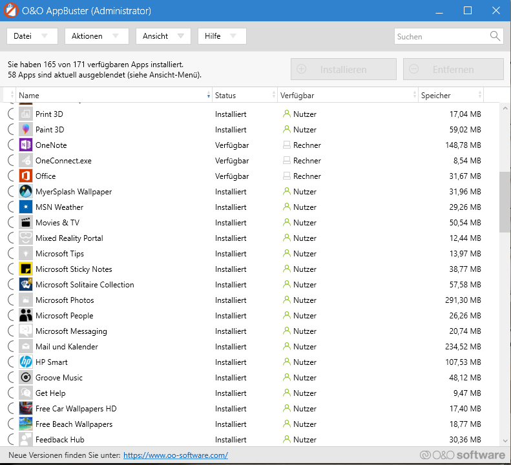Click the HP Smart icon
The image size is (511, 465).
(x=26, y=362)
